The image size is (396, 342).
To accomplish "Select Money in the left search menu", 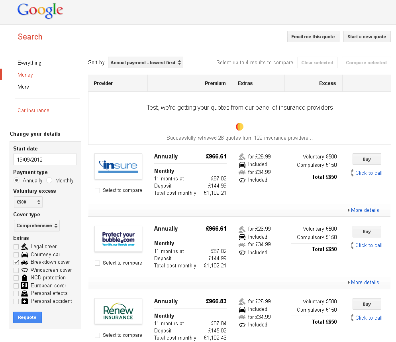I will (x=25, y=75).
